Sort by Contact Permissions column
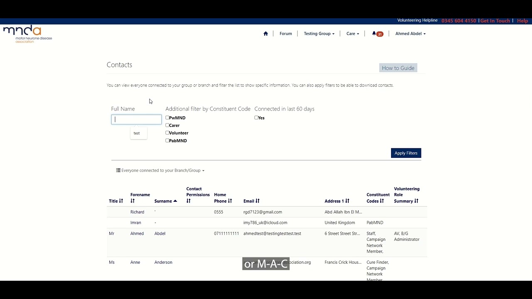The height and width of the screenshot is (299, 532). 188,201
